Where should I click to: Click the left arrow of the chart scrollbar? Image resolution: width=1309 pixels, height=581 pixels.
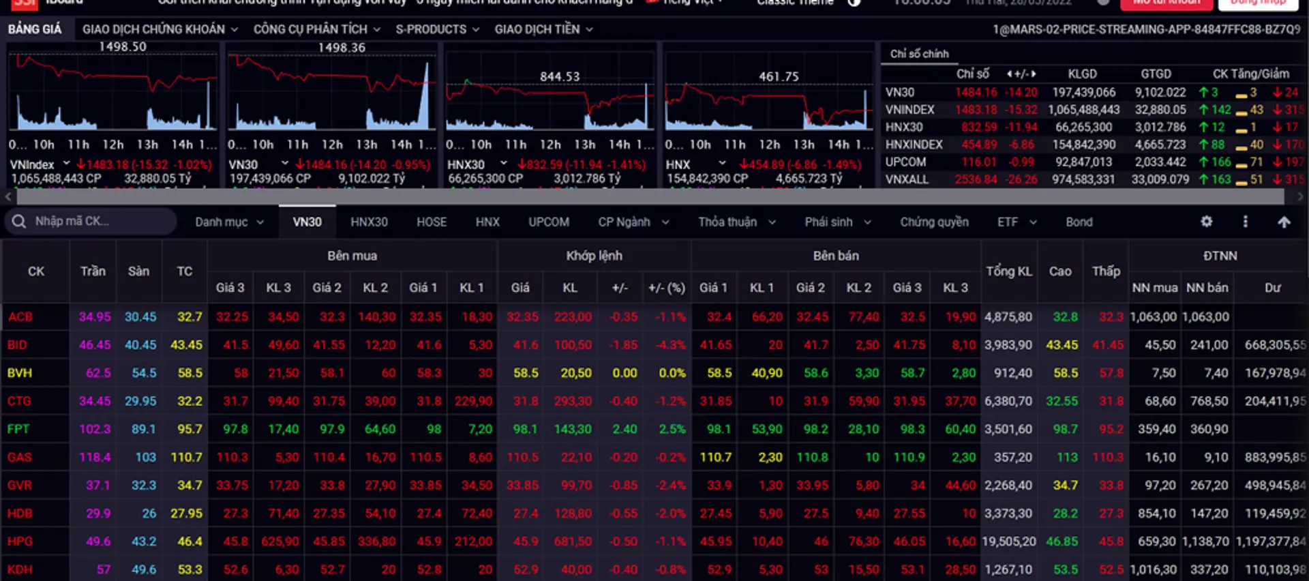8,197
